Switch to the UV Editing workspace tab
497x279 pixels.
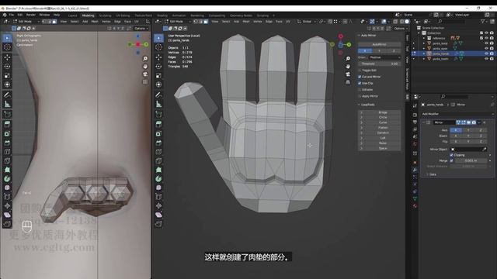pos(123,15)
